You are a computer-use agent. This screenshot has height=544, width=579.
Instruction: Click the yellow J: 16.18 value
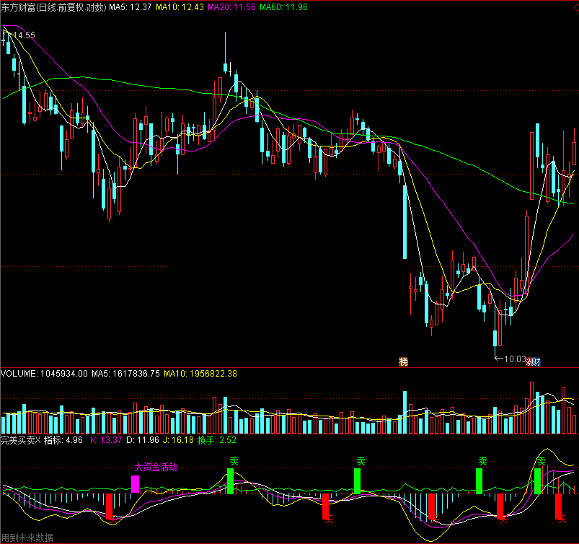tap(178, 440)
